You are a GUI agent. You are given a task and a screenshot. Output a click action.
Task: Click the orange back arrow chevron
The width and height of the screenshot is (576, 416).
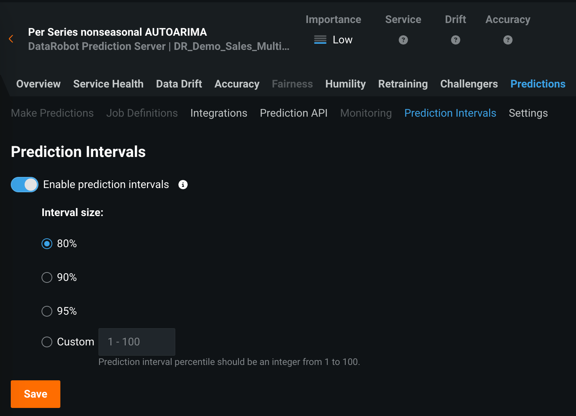point(11,39)
